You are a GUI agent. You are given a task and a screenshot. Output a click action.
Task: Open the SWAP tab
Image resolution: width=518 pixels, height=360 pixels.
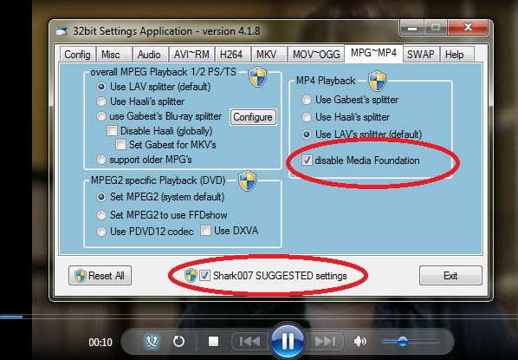click(420, 55)
